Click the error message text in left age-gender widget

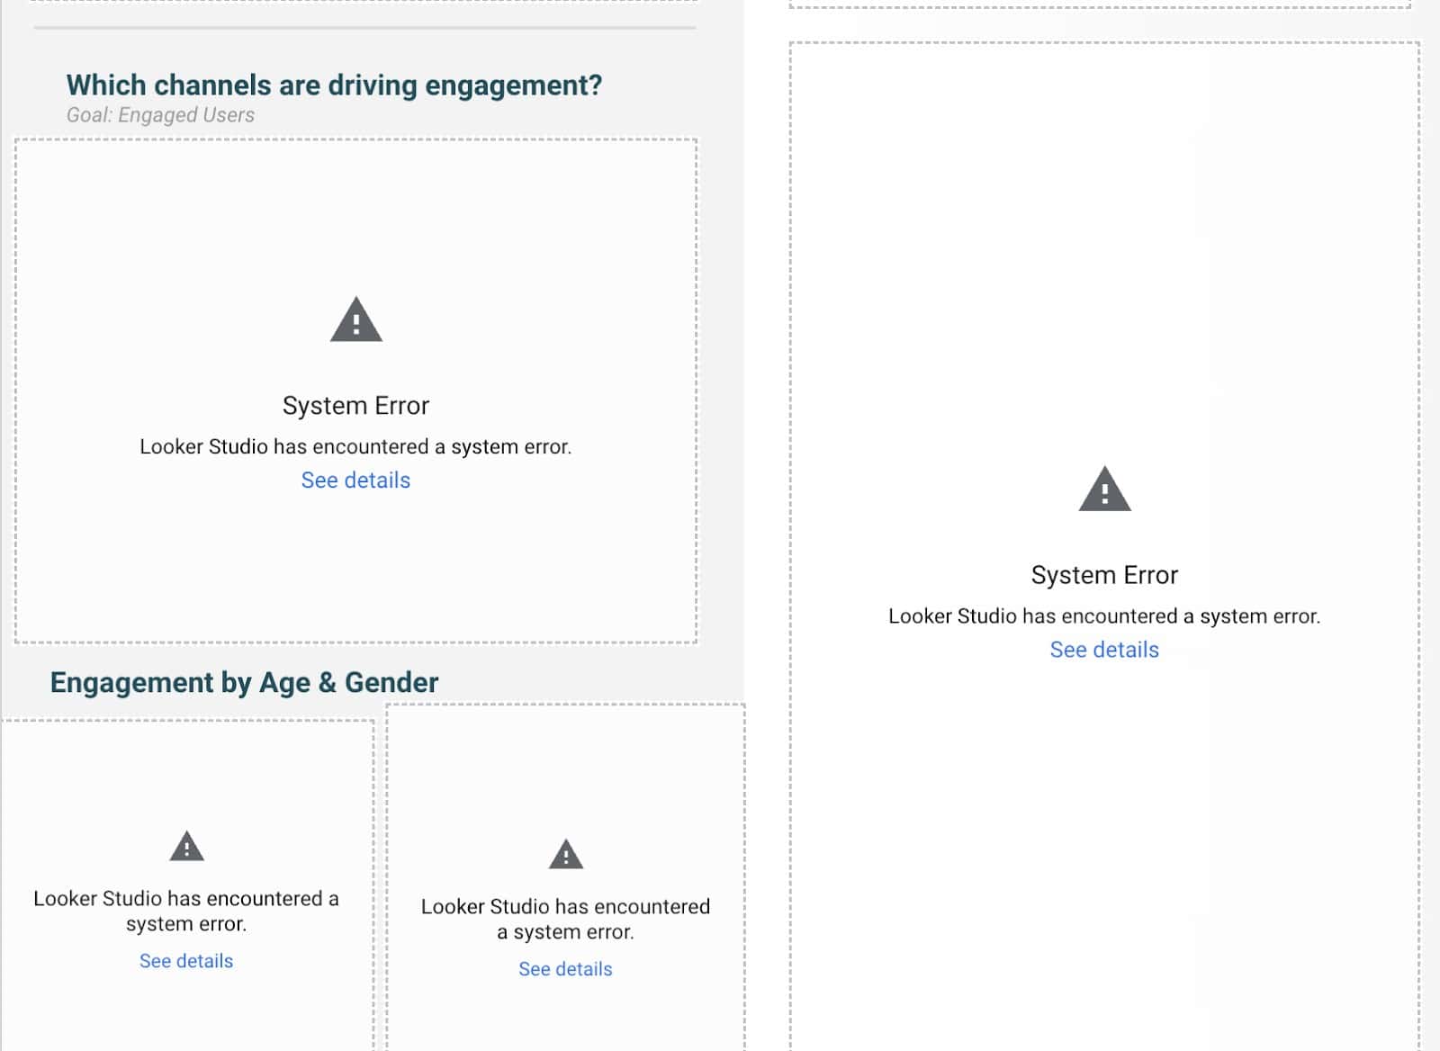tap(185, 910)
